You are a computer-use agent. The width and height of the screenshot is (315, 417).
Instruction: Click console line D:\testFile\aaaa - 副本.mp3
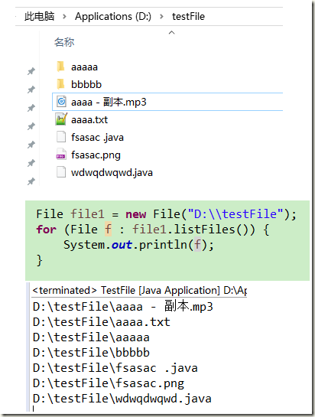(x=123, y=306)
